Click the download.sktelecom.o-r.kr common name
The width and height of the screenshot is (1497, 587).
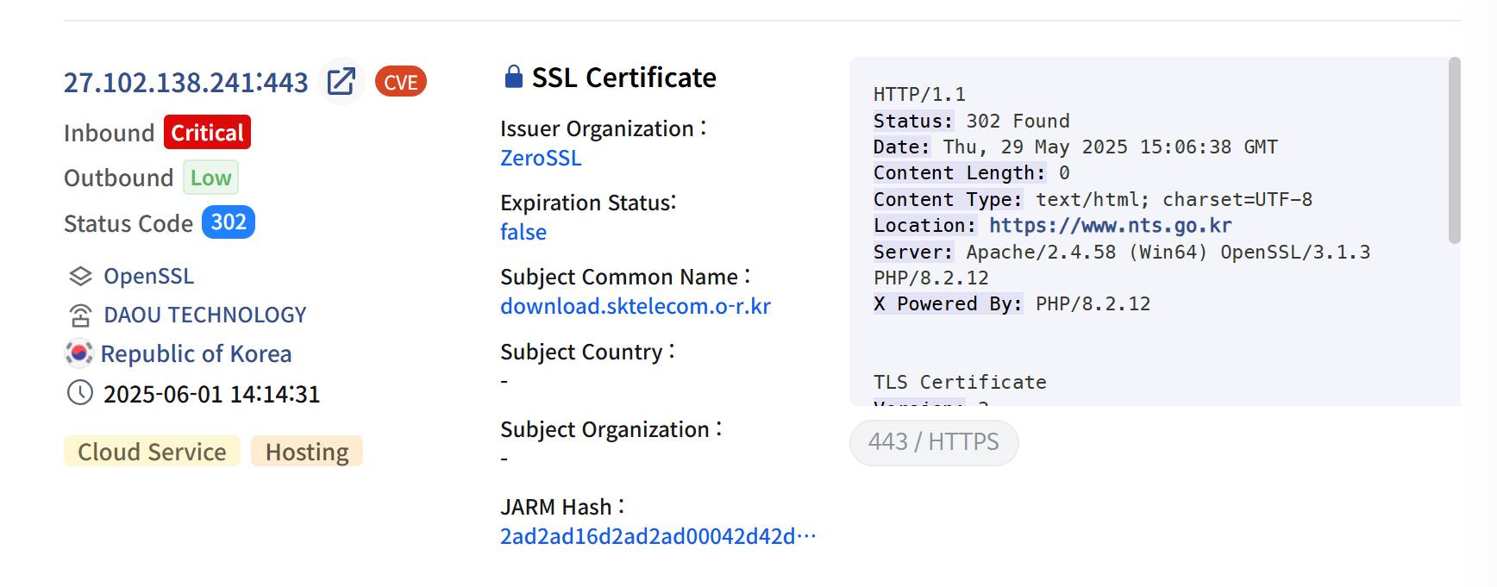tap(635, 307)
